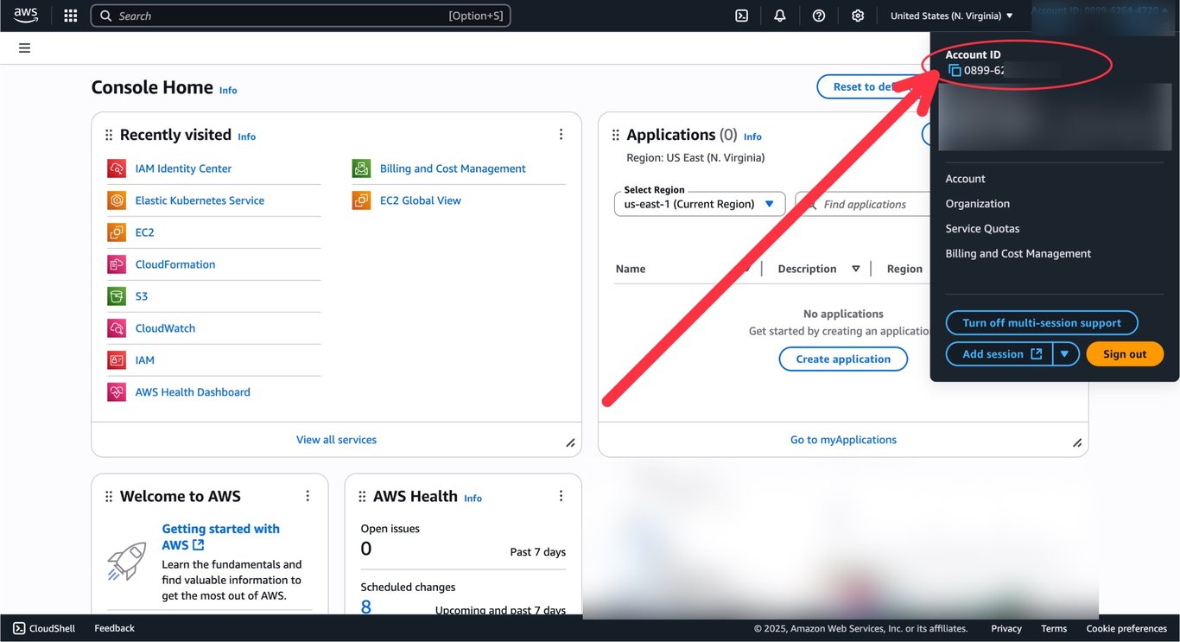Open the AWS Health Dashboard link
The width and height of the screenshot is (1180, 642).
coord(193,392)
